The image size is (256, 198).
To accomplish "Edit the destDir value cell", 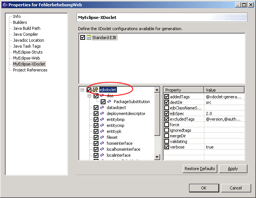I will click(x=224, y=102).
